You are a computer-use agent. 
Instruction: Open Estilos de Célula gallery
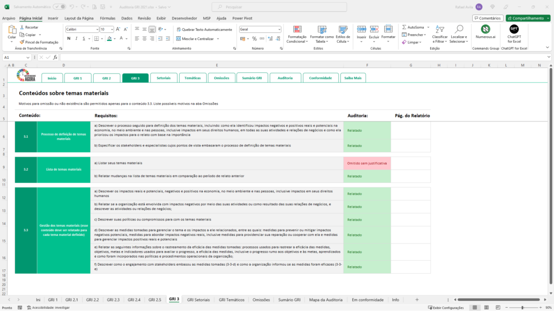pos(342,35)
